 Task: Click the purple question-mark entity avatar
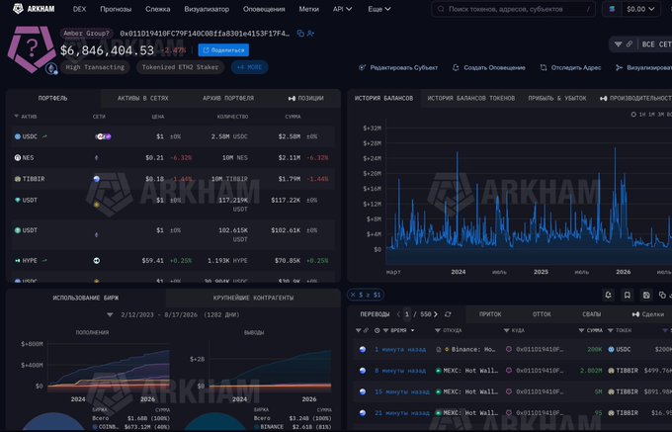(x=32, y=48)
